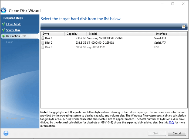Click the green arrow beside Destination Disk
189x139 pixels.
[x=4, y=36]
